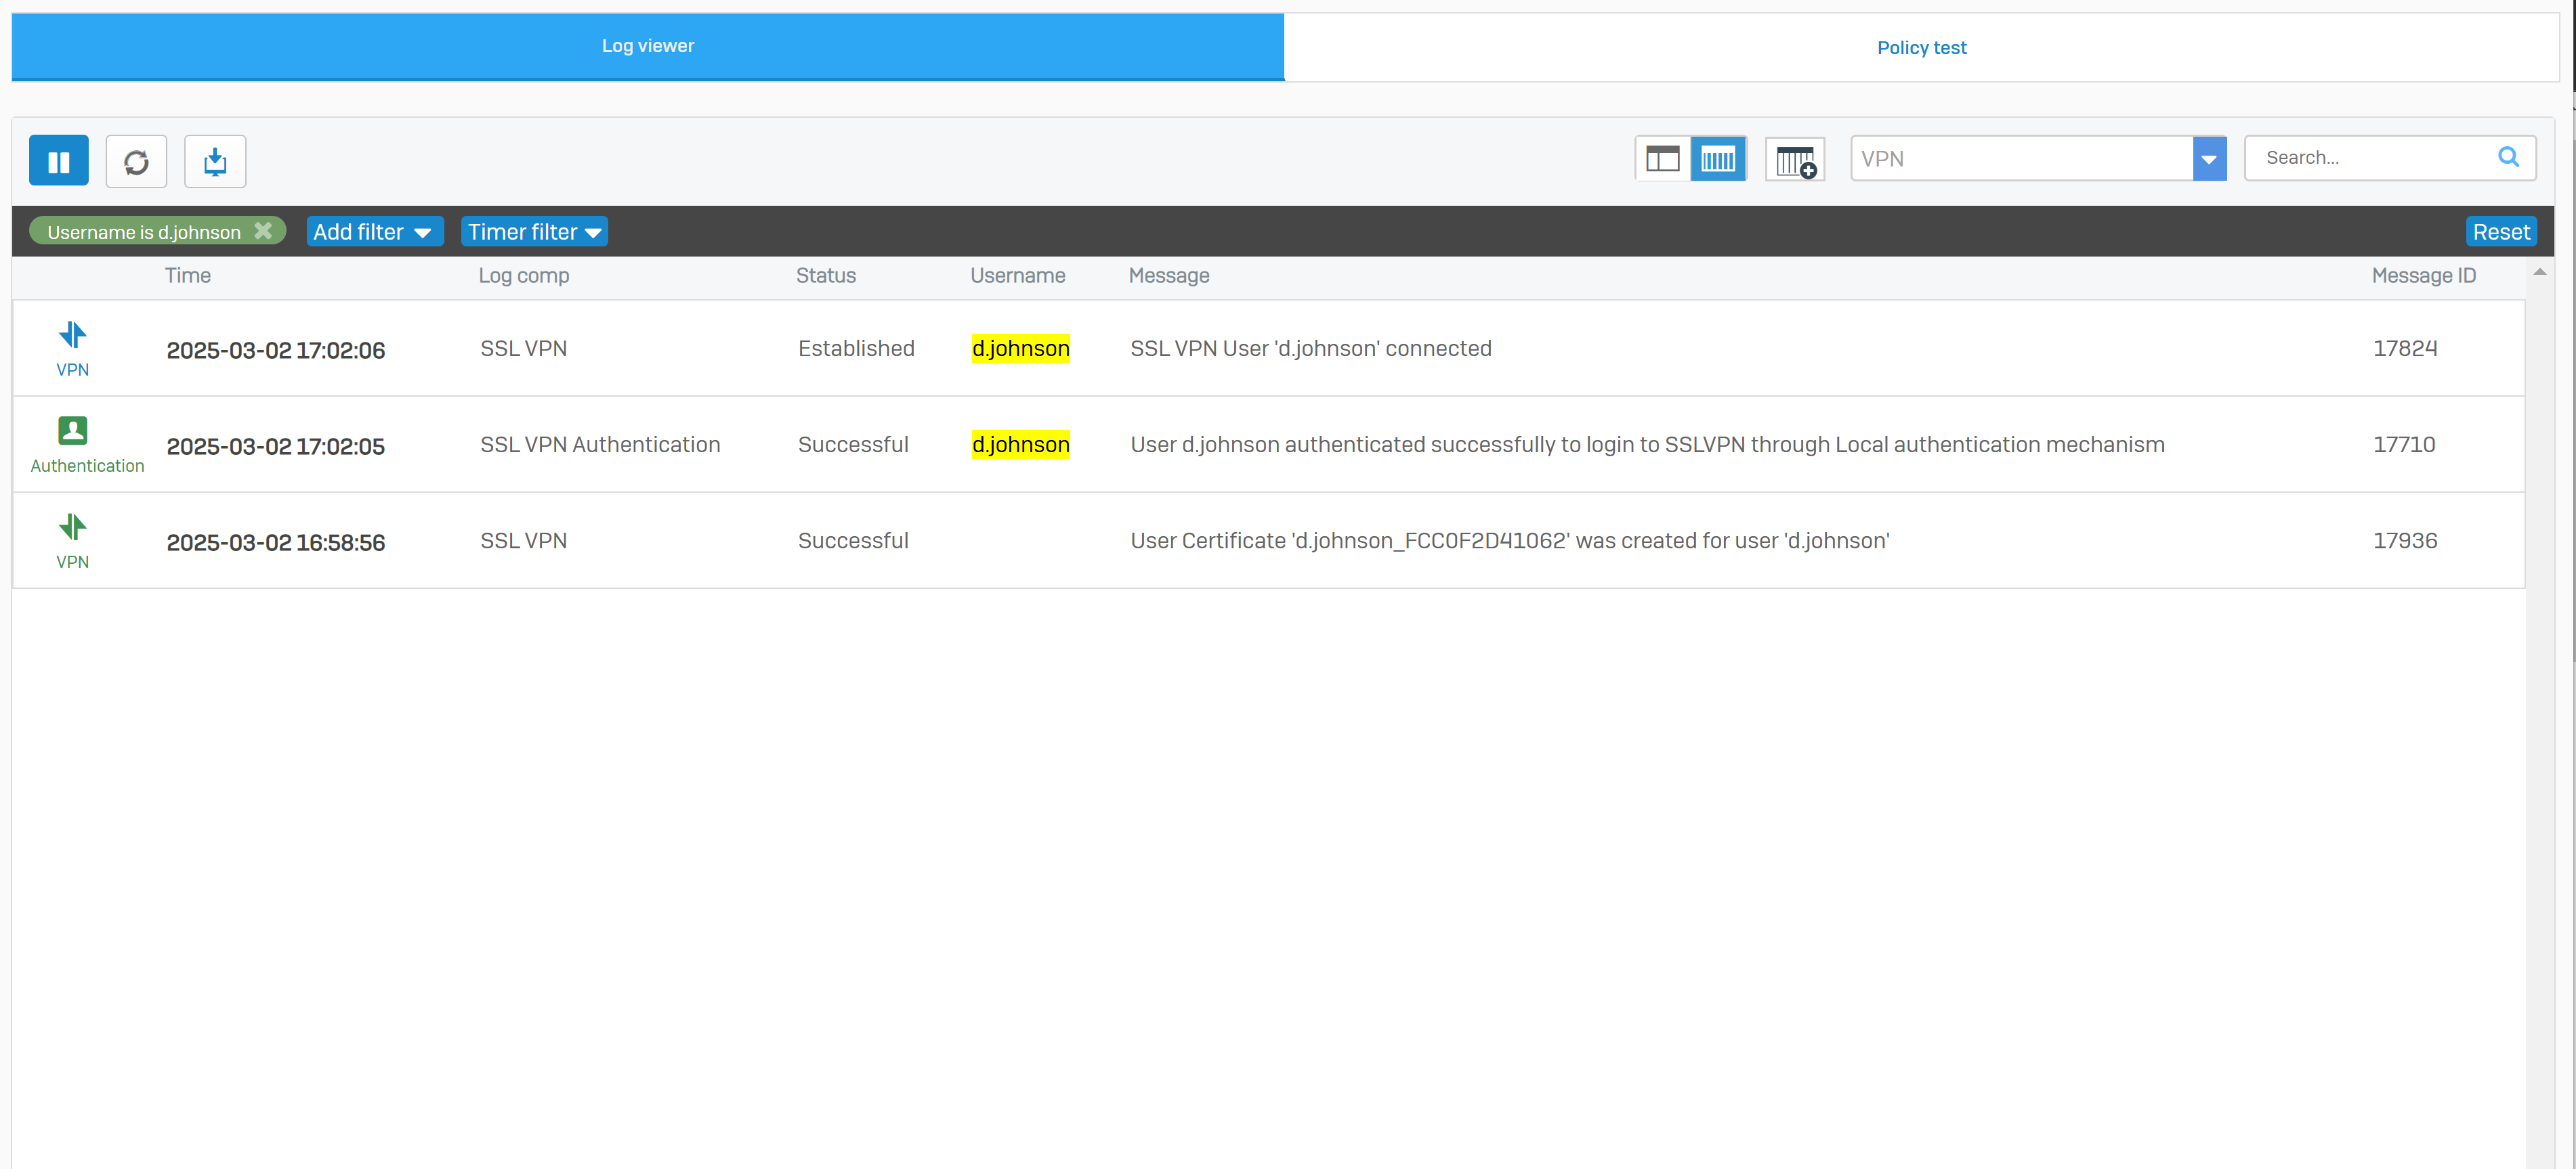The width and height of the screenshot is (2576, 1169).
Task: Click the Username is d.johnson filter chip
Action: click(157, 231)
